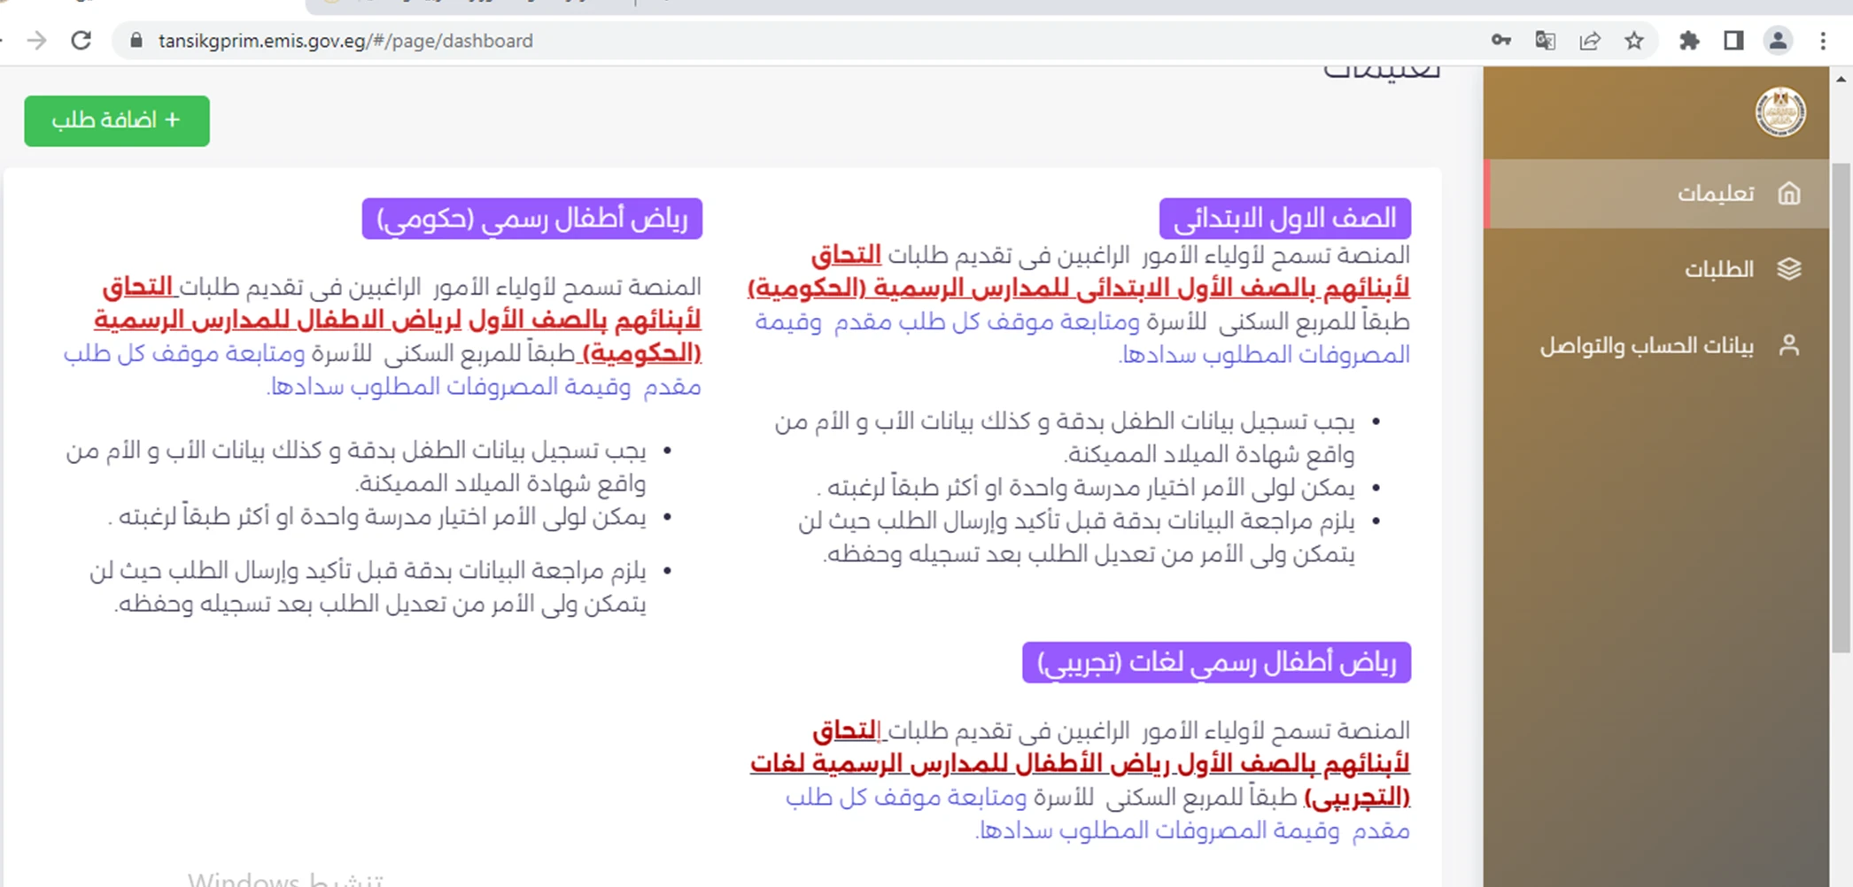Open the saved passwords key icon
This screenshot has height=887, width=1853.
pos(1500,41)
